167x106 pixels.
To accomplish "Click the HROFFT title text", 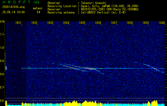I will (16, 2).
